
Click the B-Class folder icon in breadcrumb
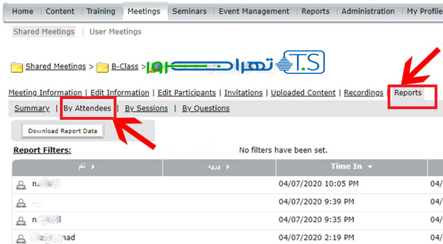click(x=102, y=67)
